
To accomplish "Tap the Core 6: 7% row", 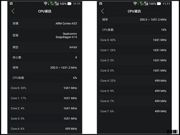I will 134,101.
